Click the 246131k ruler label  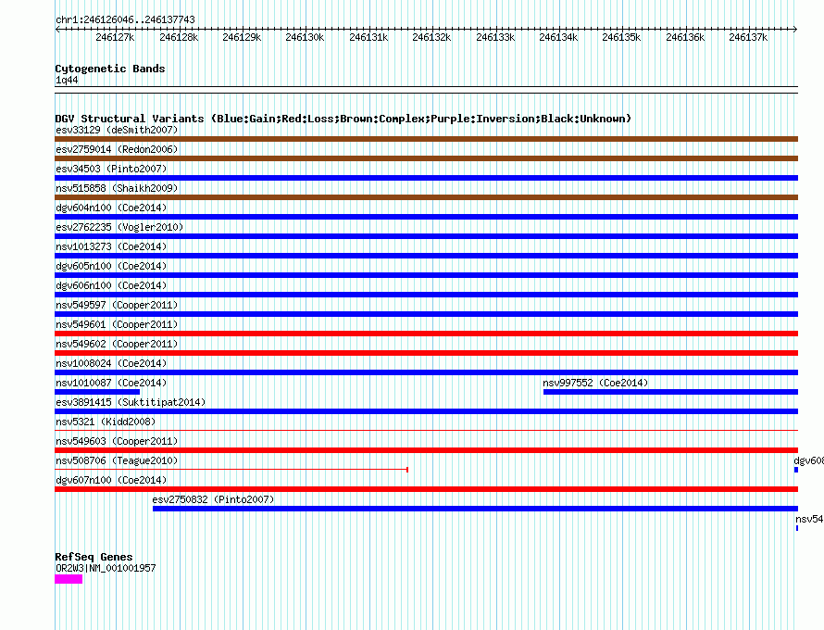coord(368,37)
